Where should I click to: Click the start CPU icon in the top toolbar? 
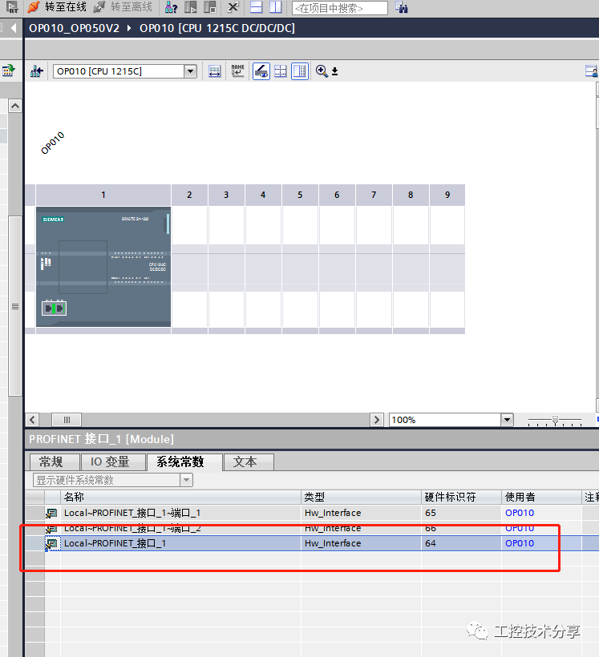tap(191, 7)
